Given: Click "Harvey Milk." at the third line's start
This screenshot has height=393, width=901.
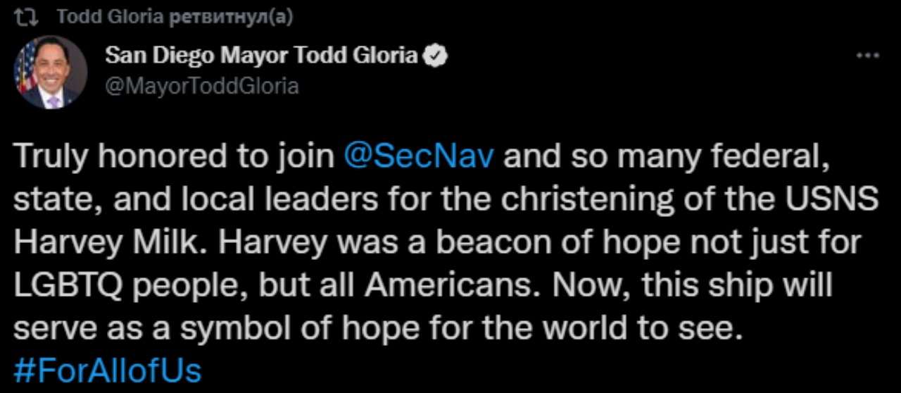Looking at the screenshot, I should [106, 242].
